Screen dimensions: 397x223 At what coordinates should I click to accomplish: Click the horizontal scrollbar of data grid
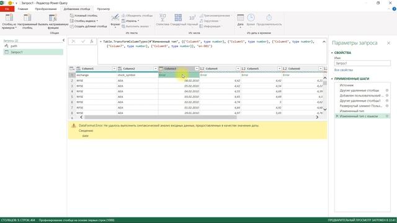pos(160,117)
